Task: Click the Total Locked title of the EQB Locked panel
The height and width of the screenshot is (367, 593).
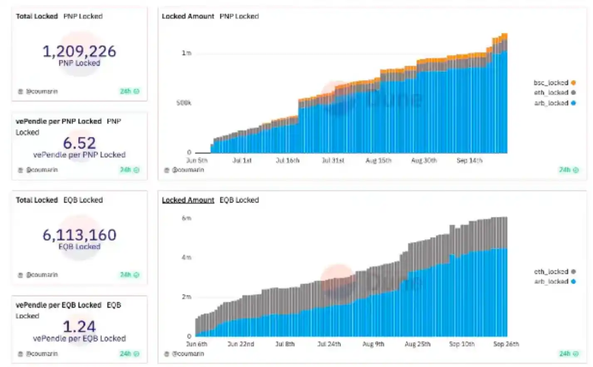Action: [x=37, y=200]
